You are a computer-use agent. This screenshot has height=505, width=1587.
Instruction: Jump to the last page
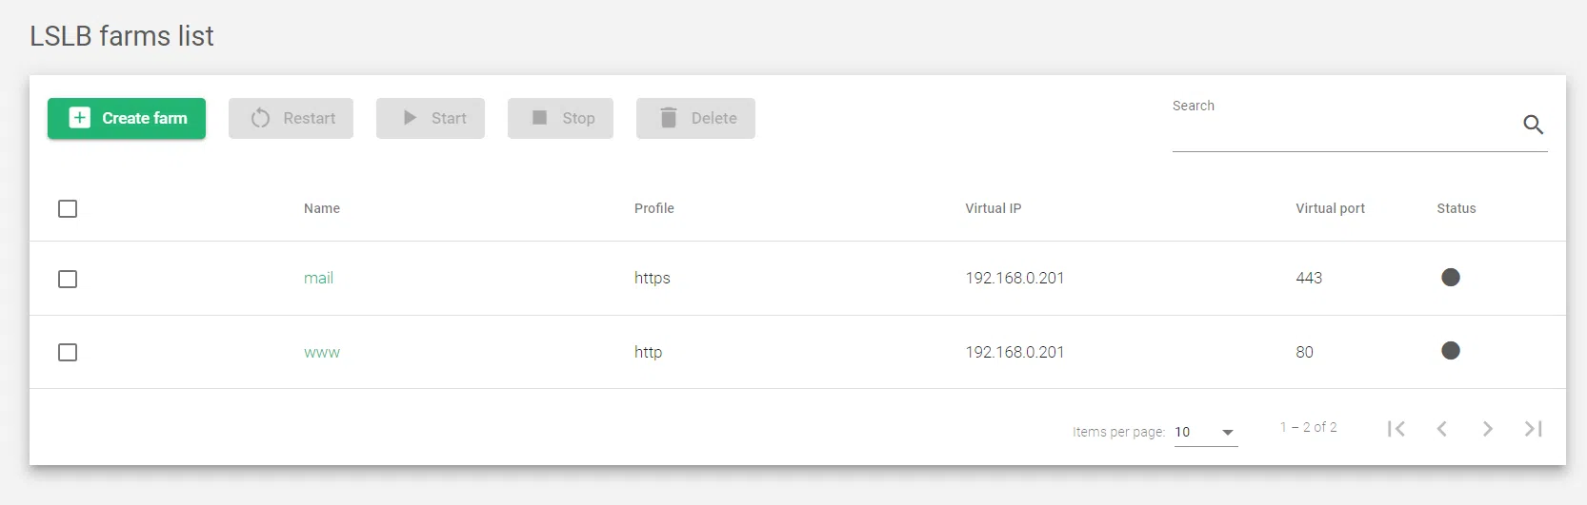[x=1533, y=429]
